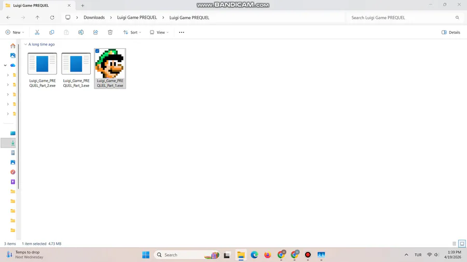Click the search magnifier icon in Explorer

(x=457, y=18)
